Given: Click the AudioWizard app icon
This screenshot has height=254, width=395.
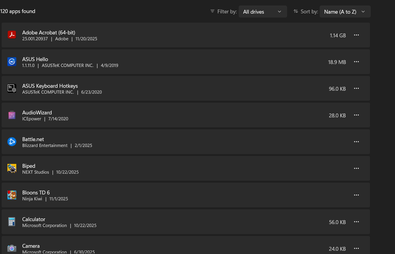Looking at the screenshot, I should click(12, 115).
